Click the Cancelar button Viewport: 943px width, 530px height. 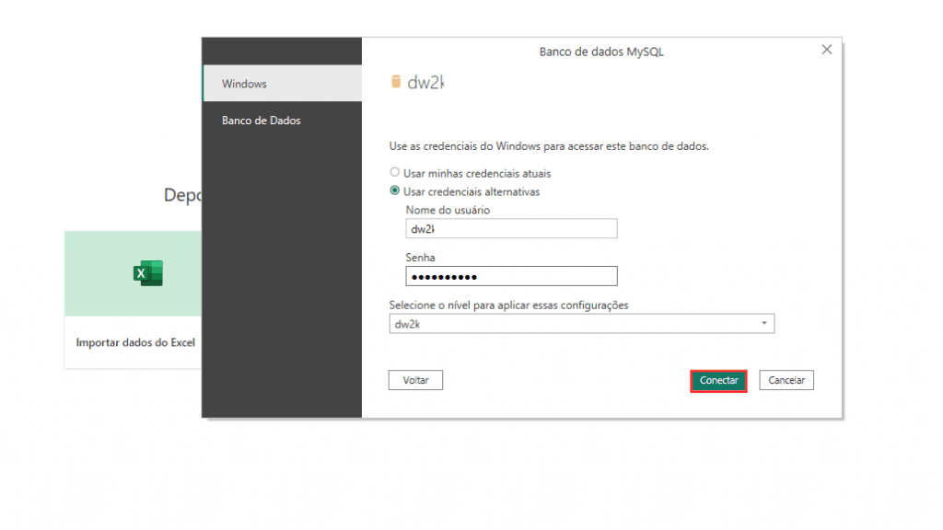pos(786,380)
